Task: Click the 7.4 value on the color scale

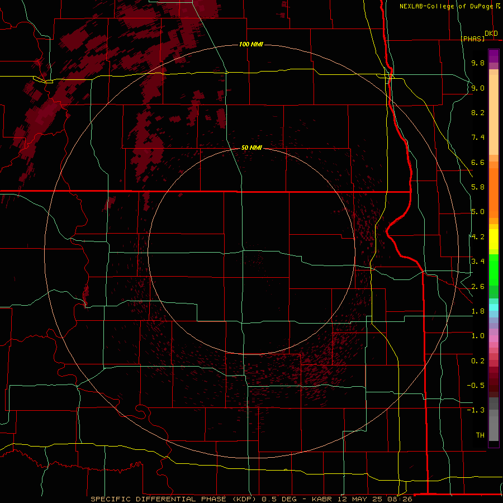Action: 478,137
